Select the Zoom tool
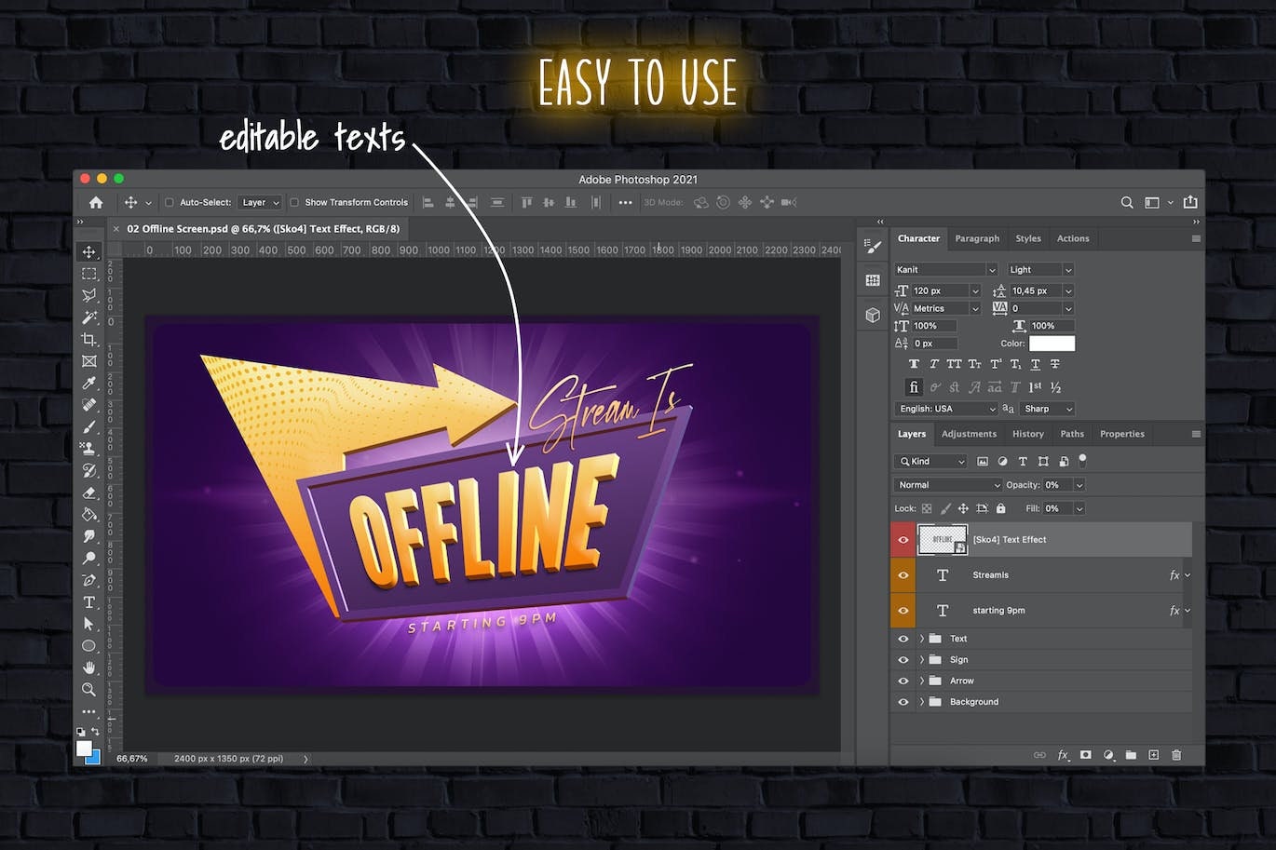 click(89, 690)
